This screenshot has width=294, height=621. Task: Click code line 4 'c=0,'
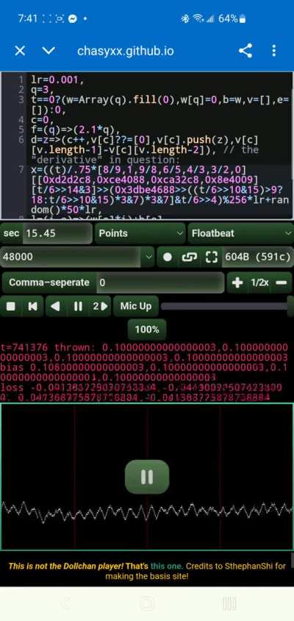pyautogui.click(x=42, y=120)
